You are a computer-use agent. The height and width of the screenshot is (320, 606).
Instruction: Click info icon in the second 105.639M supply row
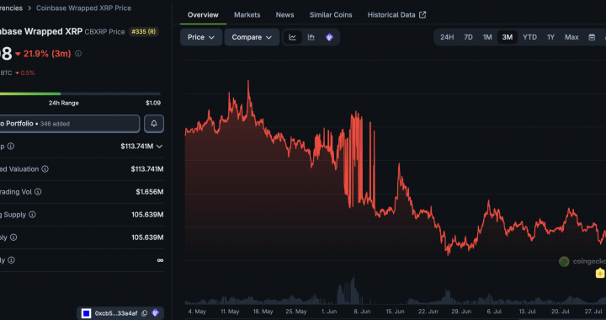coord(13,237)
